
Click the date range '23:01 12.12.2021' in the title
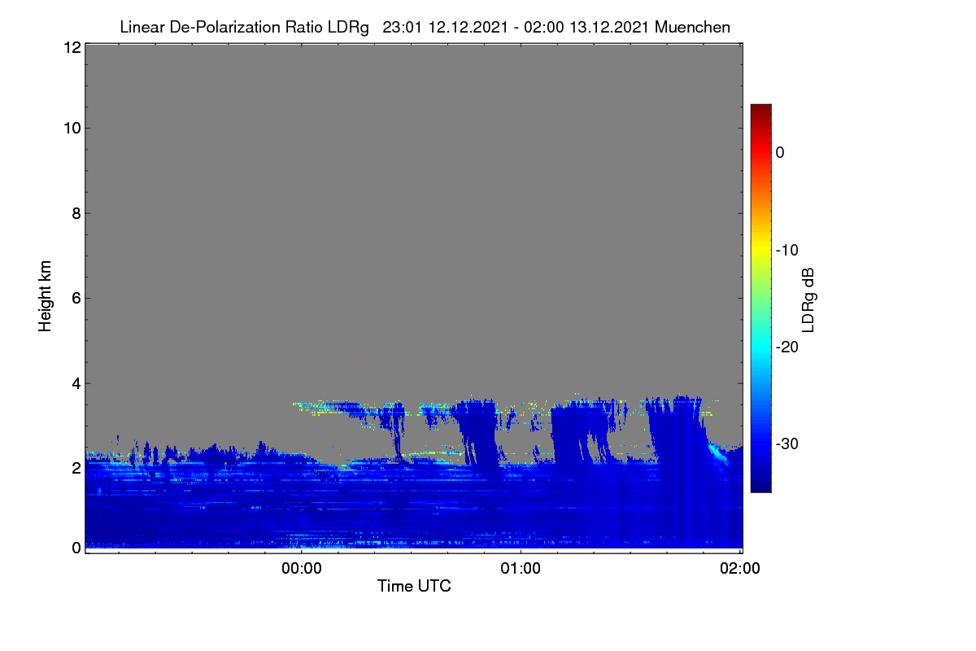pyautogui.click(x=446, y=28)
